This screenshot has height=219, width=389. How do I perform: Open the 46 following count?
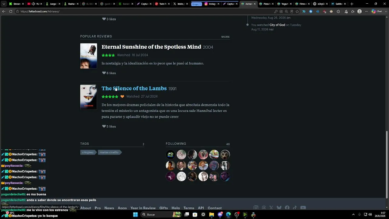coord(228,144)
